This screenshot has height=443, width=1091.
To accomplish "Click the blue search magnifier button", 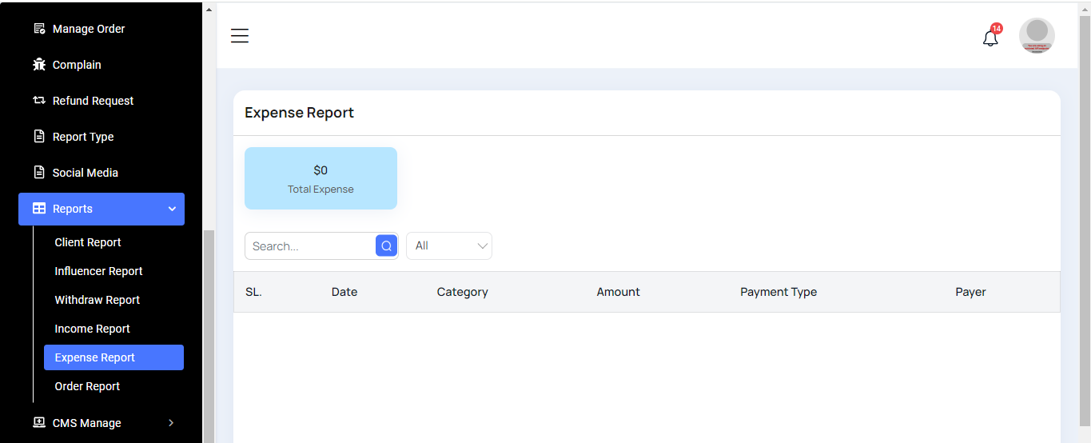I will 386,246.
